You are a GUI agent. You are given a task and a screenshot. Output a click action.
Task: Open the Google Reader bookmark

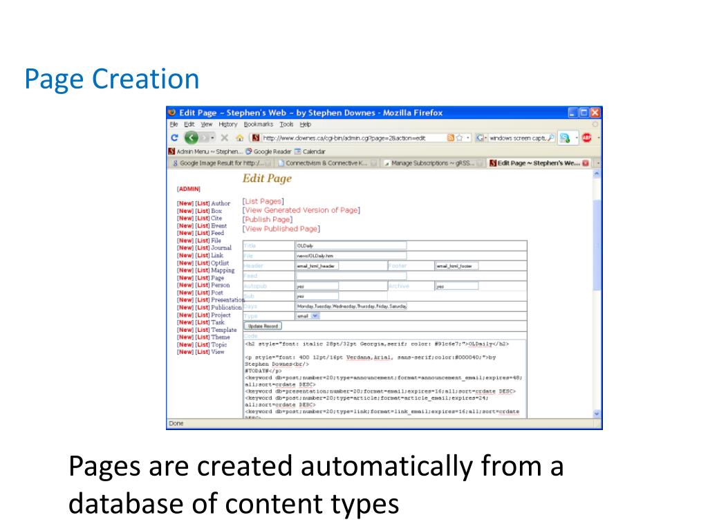(268, 151)
